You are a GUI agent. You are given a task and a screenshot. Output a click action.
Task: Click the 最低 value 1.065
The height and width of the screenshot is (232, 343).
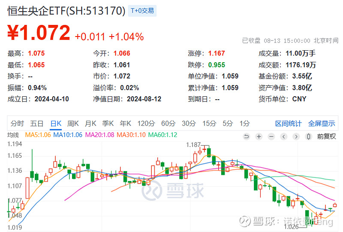36,65
